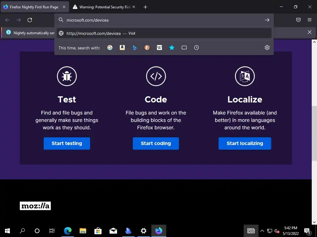Screen dimensions: 317x237
Task: Click the Start localizing button
Action: [245, 143]
